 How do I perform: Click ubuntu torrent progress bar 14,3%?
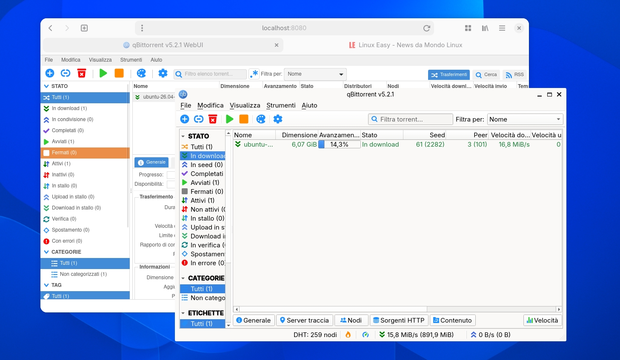pyautogui.click(x=339, y=145)
